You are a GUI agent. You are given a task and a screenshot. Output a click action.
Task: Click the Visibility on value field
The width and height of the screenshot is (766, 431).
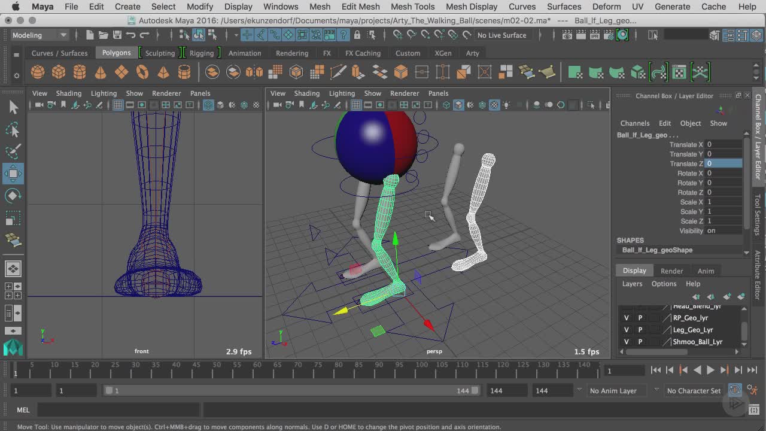click(x=724, y=230)
